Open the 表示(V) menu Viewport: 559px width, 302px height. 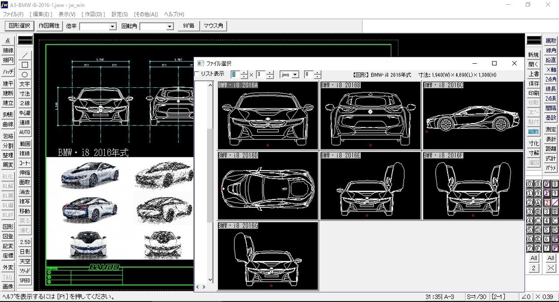67,14
